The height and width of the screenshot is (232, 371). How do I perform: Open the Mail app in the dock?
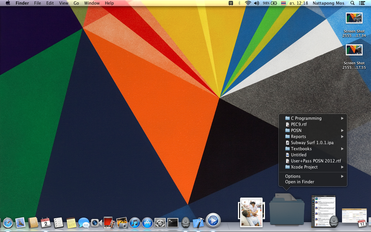pos(20,223)
